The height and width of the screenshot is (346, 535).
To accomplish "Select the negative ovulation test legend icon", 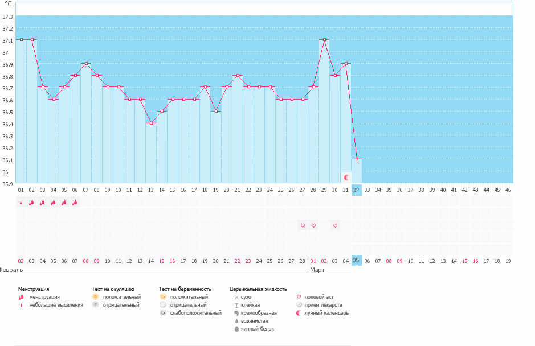I will point(96,305).
